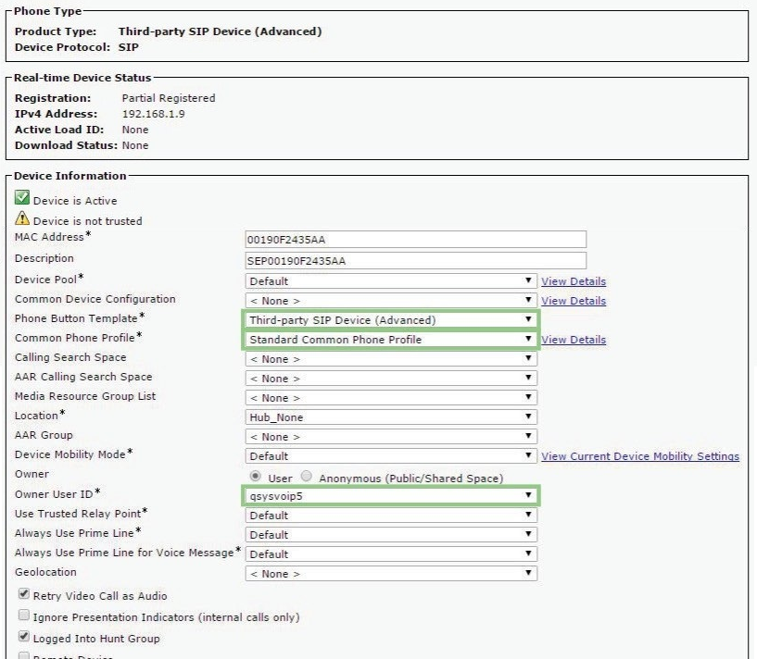Click View Details next to Device Pool
Screen dimensions: 757x659
coord(574,281)
